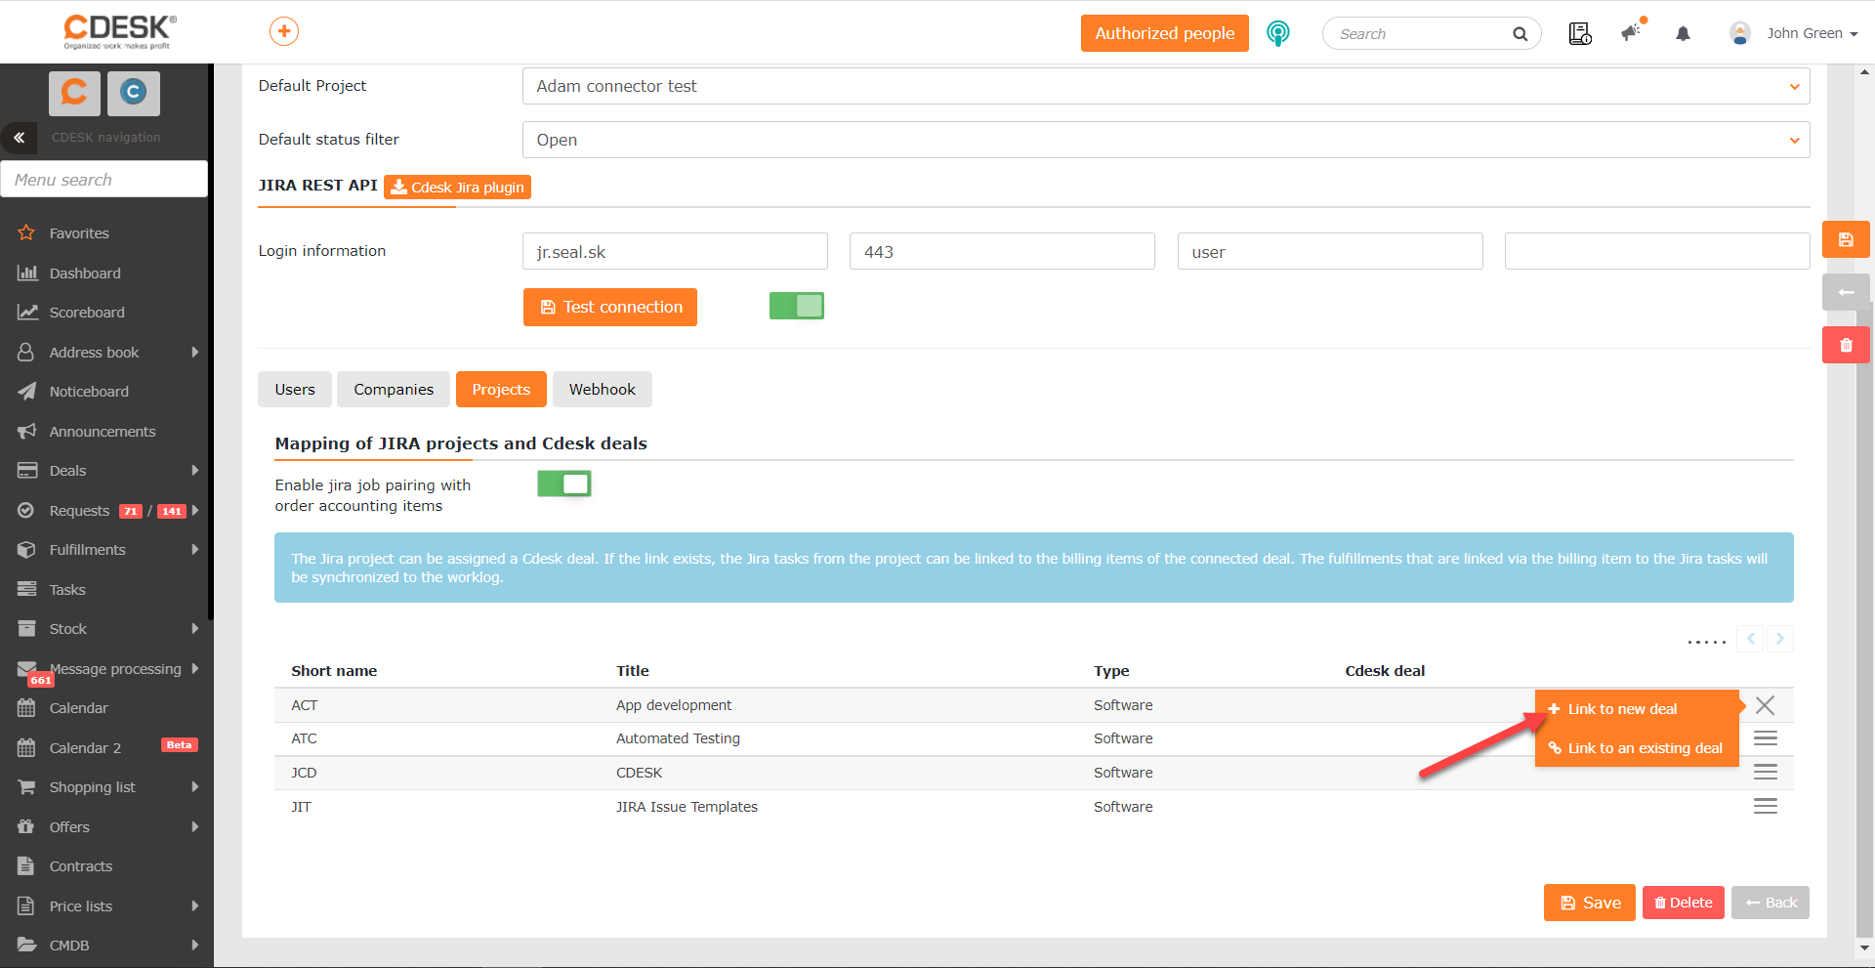Click the bottom Save button
This screenshot has width=1875, height=968.
pos(1590,903)
